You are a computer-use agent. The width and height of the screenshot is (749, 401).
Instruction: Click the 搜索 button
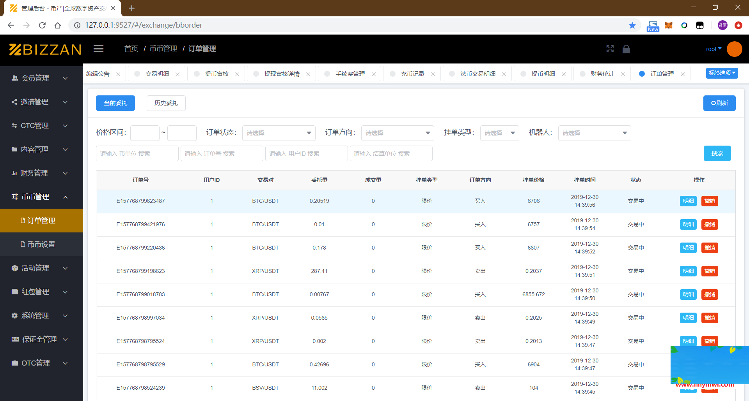click(x=717, y=153)
